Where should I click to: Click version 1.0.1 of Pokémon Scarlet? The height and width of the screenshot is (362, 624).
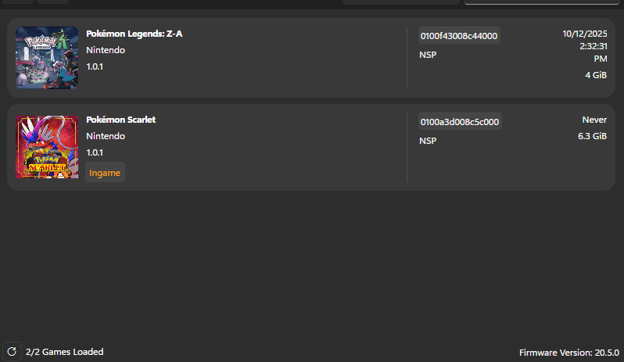point(95,152)
